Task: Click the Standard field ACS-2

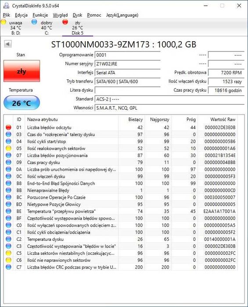Action: pyautogui.click(x=169, y=99)
